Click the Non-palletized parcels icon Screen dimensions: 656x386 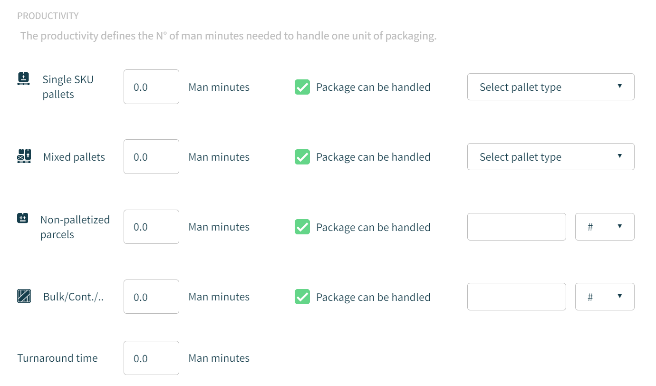23,218
